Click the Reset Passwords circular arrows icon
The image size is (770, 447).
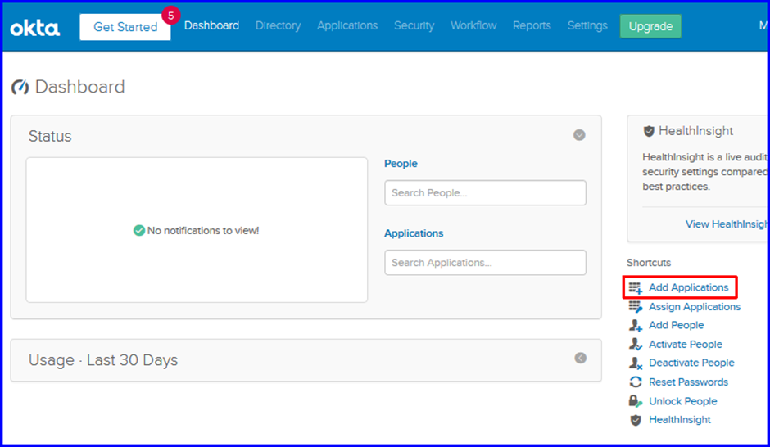tap(636, 382)
